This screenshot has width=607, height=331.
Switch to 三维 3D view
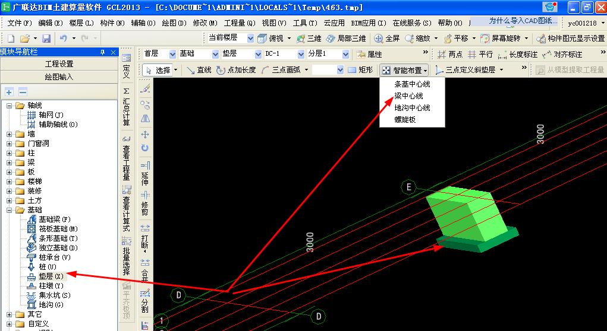309,38
